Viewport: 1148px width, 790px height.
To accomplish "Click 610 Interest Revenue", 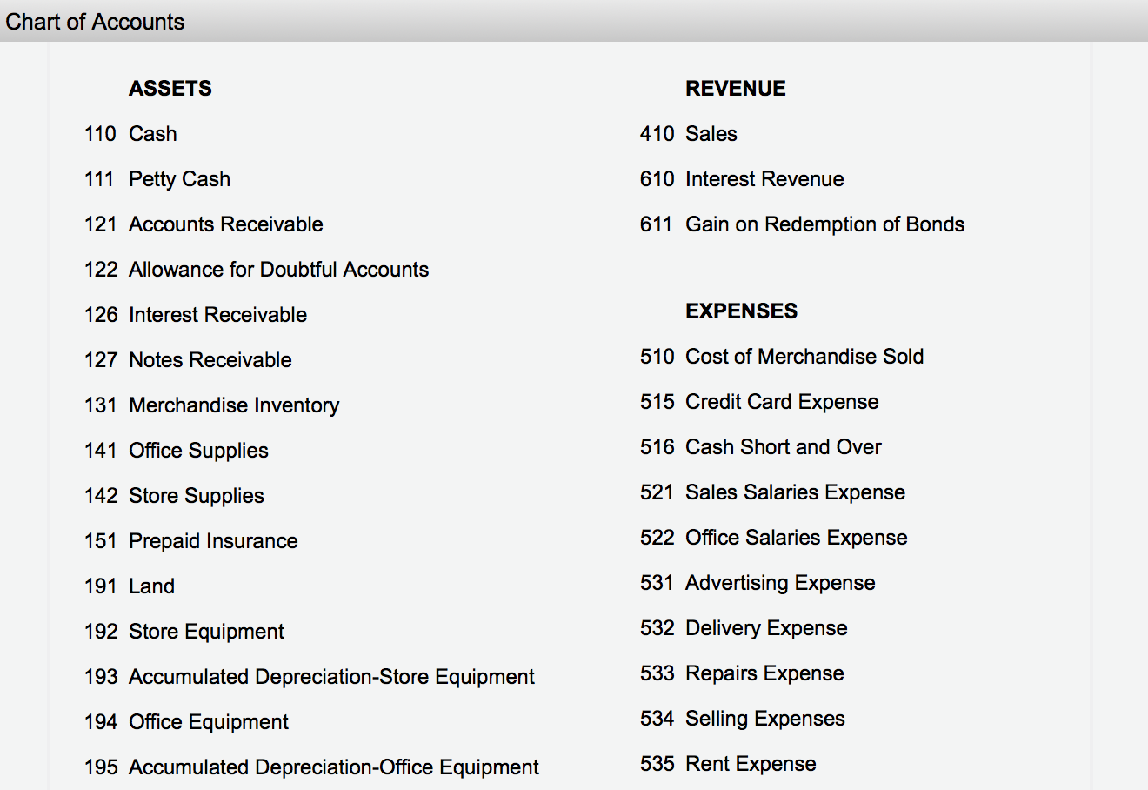I will [742, 179].
